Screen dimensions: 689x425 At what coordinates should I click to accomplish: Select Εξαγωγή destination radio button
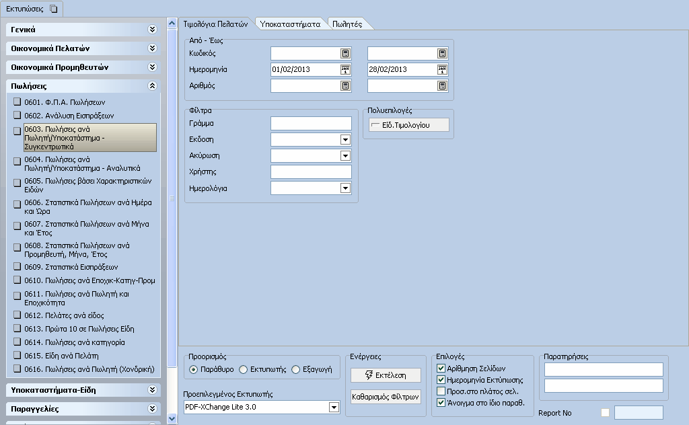pyautogui.click(x=296, y=370)
